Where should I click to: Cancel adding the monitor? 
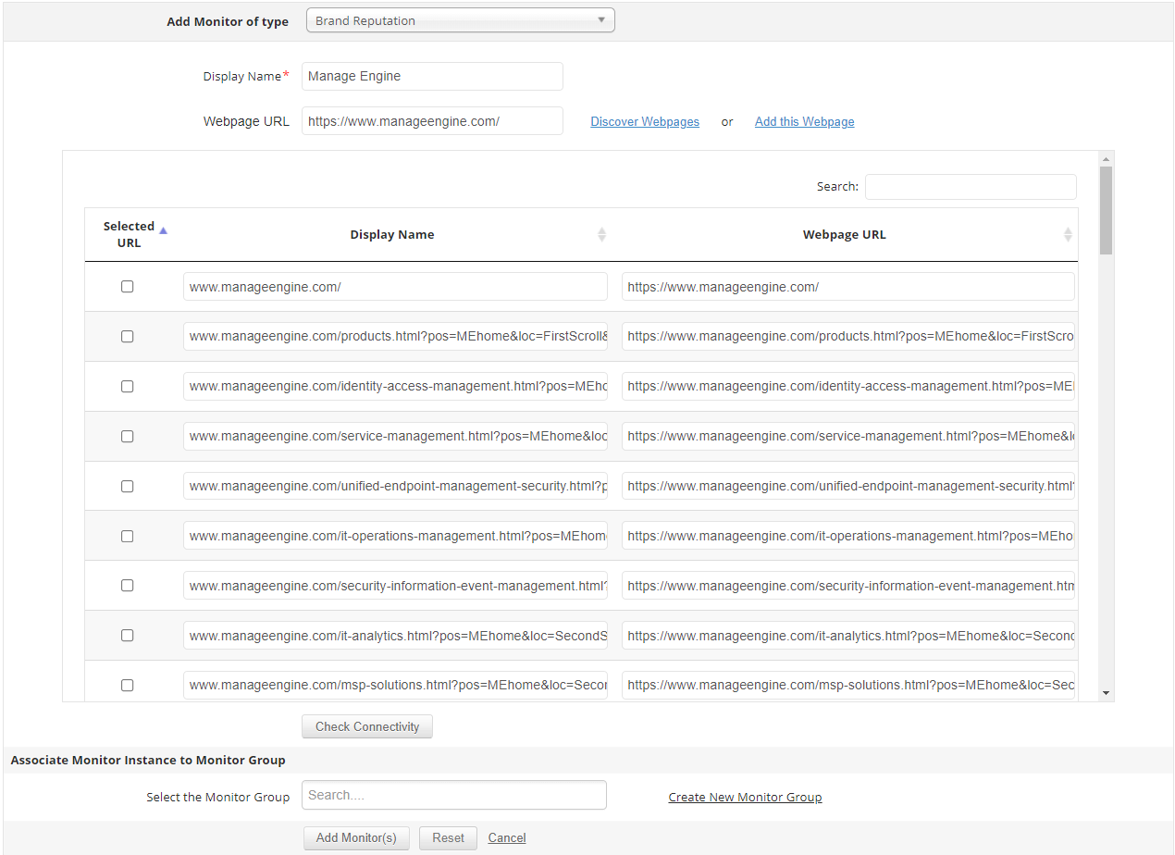click(506, 837)
